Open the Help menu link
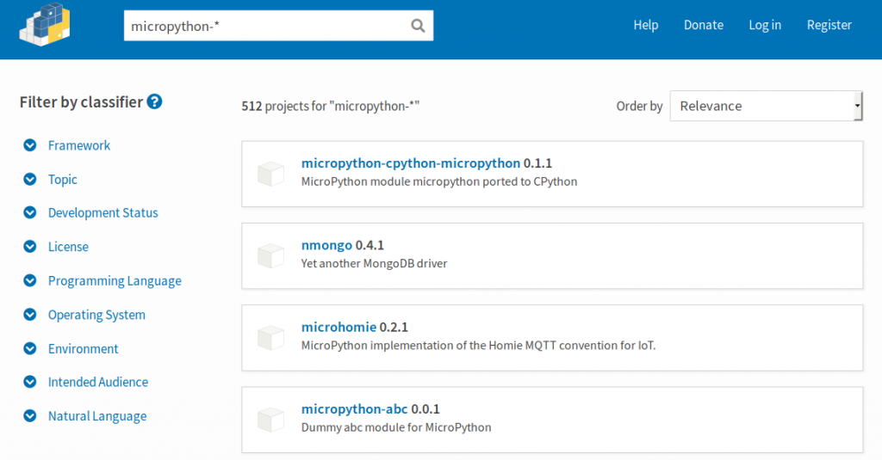The image size is (882, 460). pos(646,25)
